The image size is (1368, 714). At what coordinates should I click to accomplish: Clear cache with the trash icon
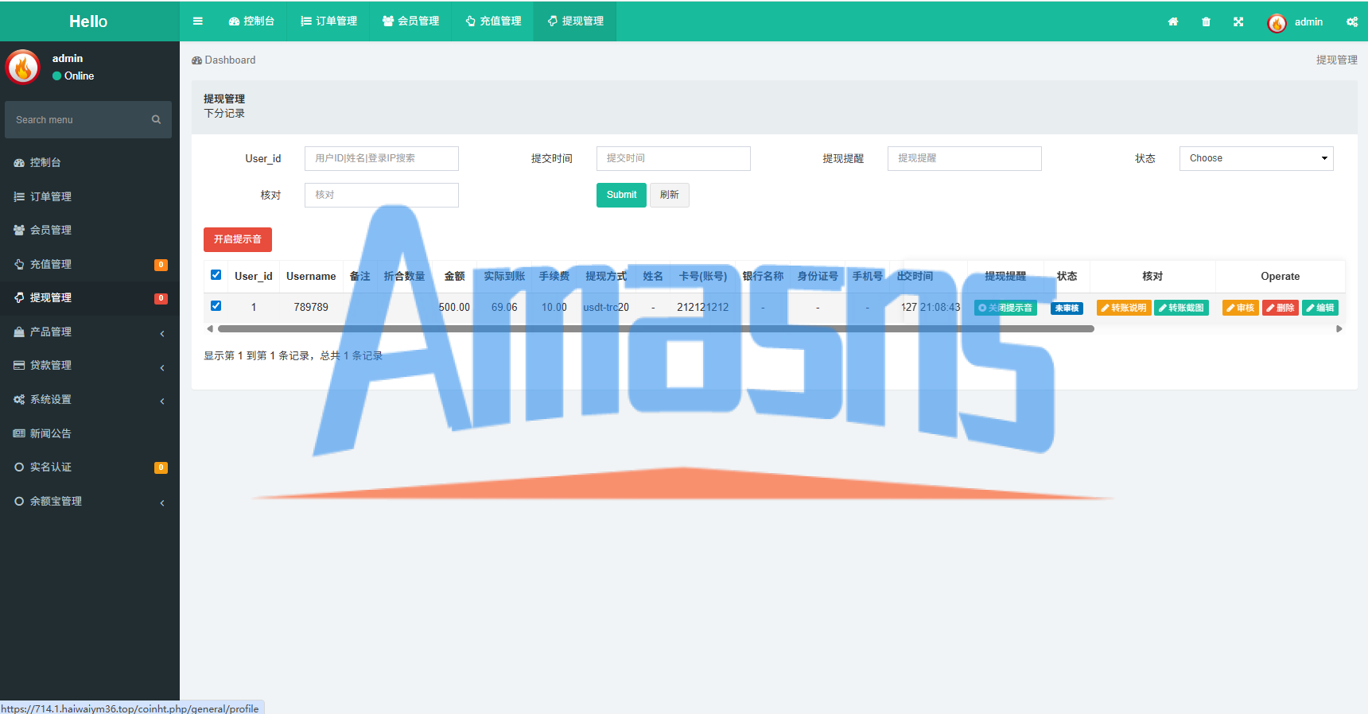[1206, 21]
